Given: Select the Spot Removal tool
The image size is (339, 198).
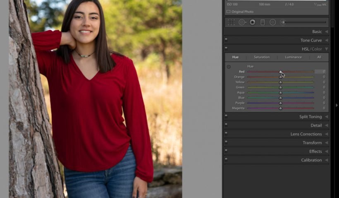Looking at the screenshot, I should (242, 22).
